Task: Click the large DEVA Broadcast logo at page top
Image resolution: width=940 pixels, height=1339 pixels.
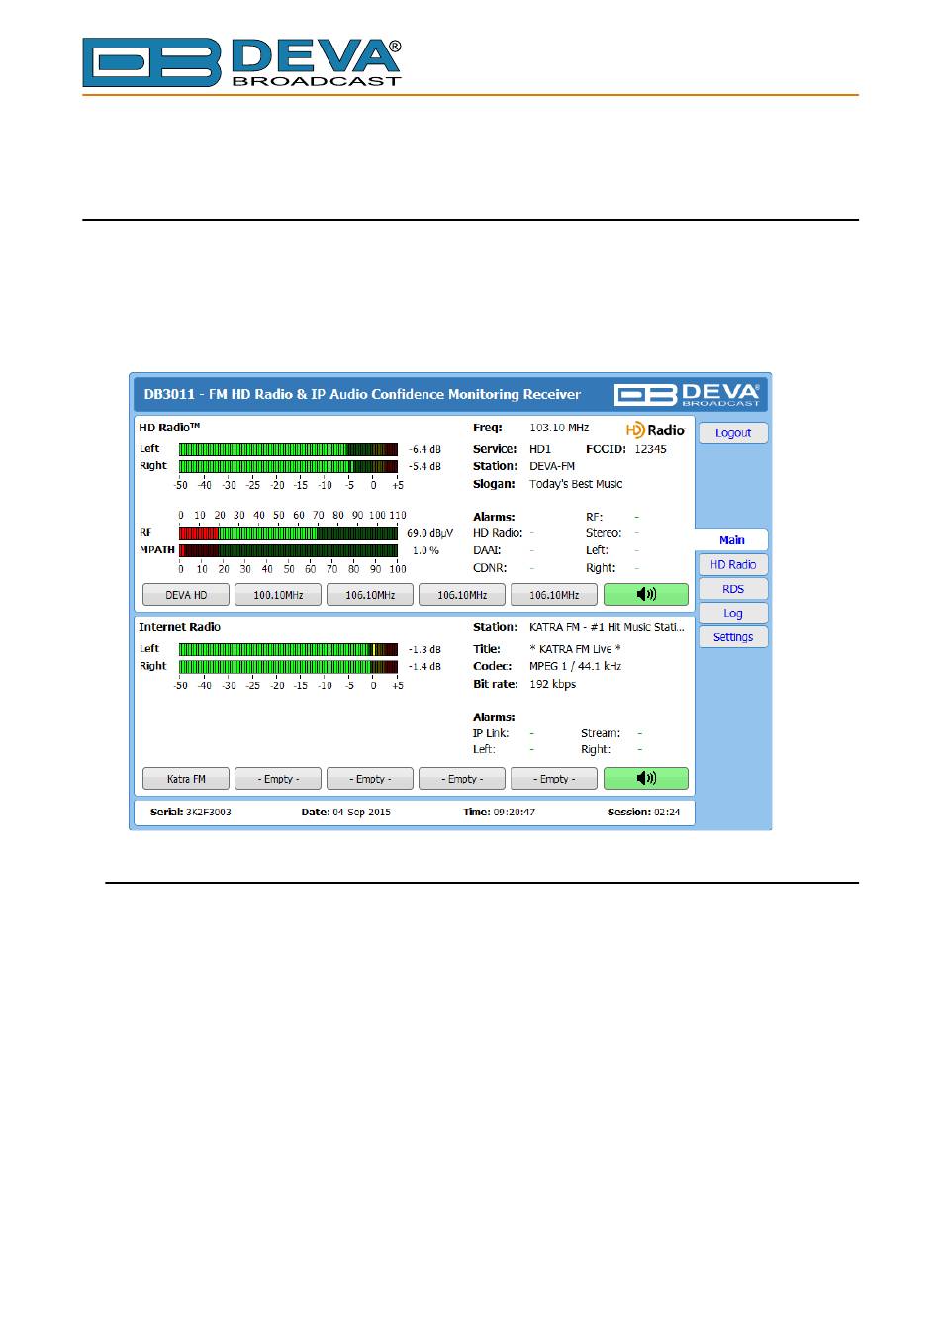Action: coord(242,62)
